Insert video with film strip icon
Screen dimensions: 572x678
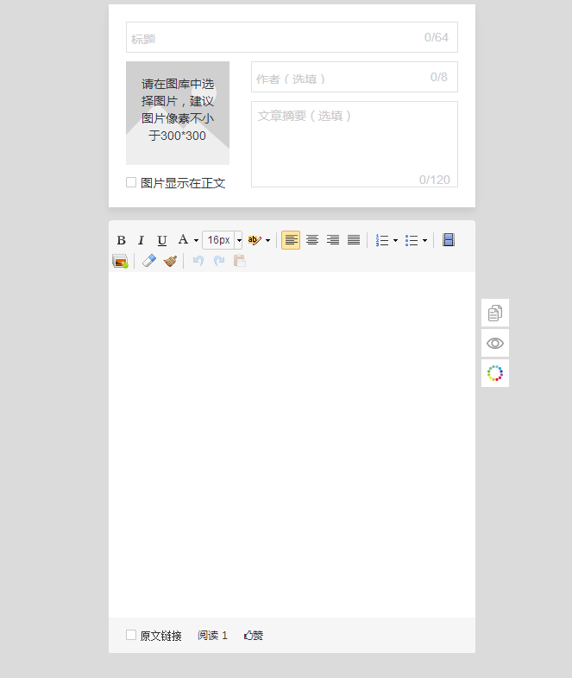click(449, 240)
